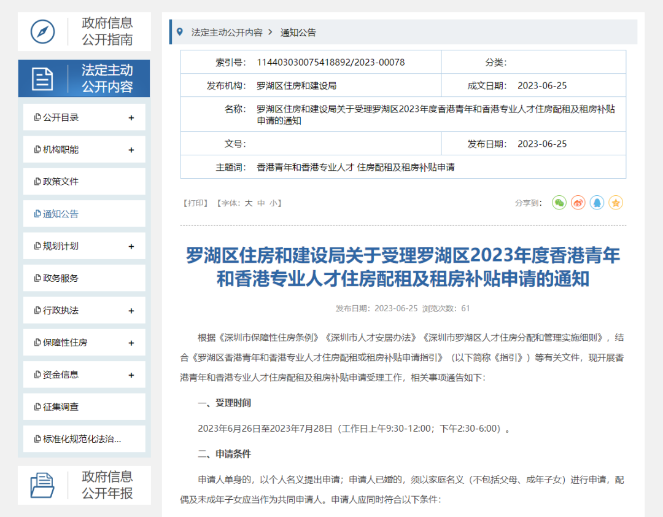Click the 浏览次数: 61 view count
This screenshot has width=663, height=517.
446,308
